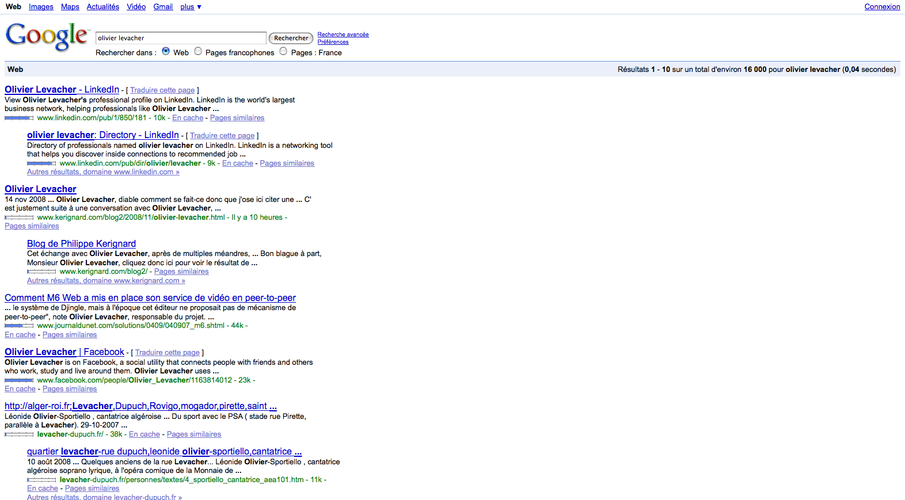Click the Connexion link
905x500 pixels.
point(882,7)
